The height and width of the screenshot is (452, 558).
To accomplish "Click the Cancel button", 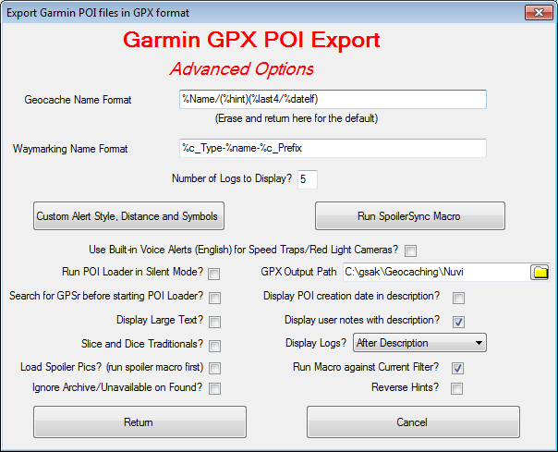I will coord(413,422).
